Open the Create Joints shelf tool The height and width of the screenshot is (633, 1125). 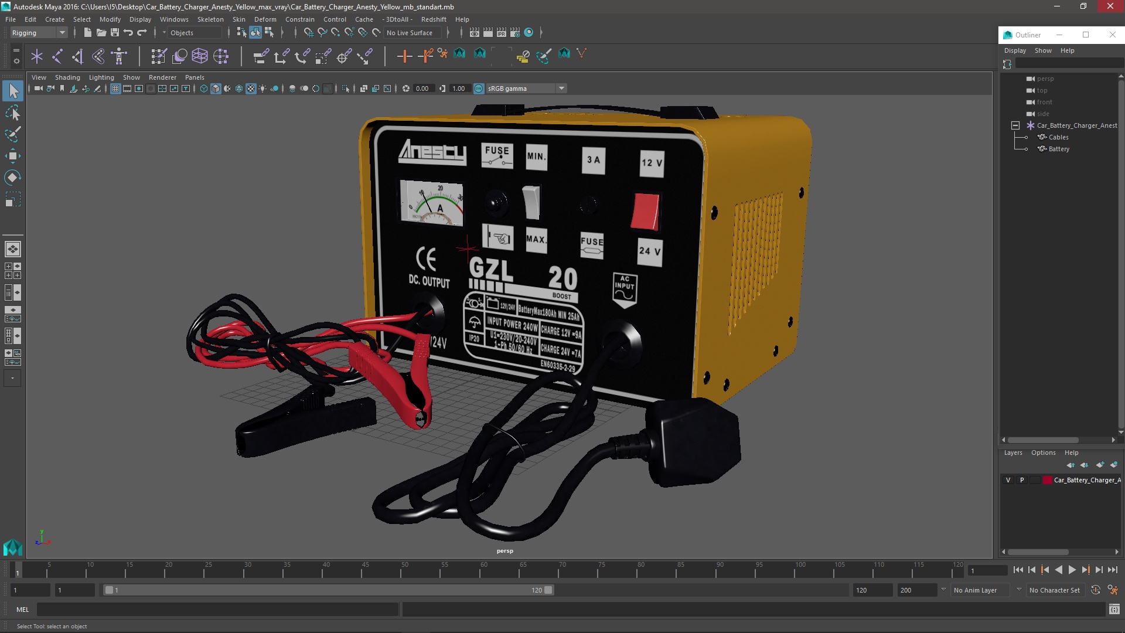[57, 56]
